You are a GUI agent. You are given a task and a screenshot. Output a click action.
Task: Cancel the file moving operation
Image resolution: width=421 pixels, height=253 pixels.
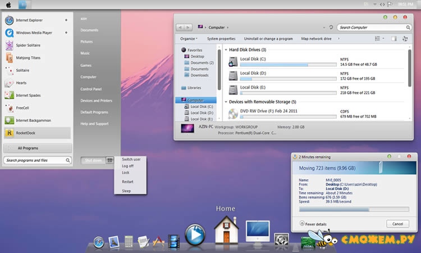point(397,224)
